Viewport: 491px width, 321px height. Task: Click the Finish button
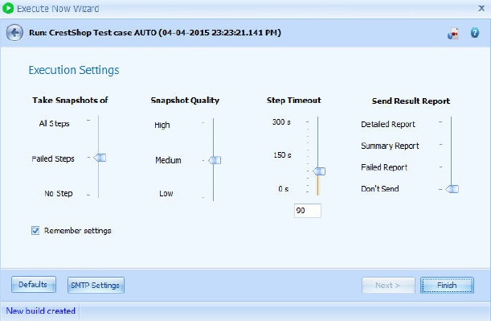(x=447, y=286)
